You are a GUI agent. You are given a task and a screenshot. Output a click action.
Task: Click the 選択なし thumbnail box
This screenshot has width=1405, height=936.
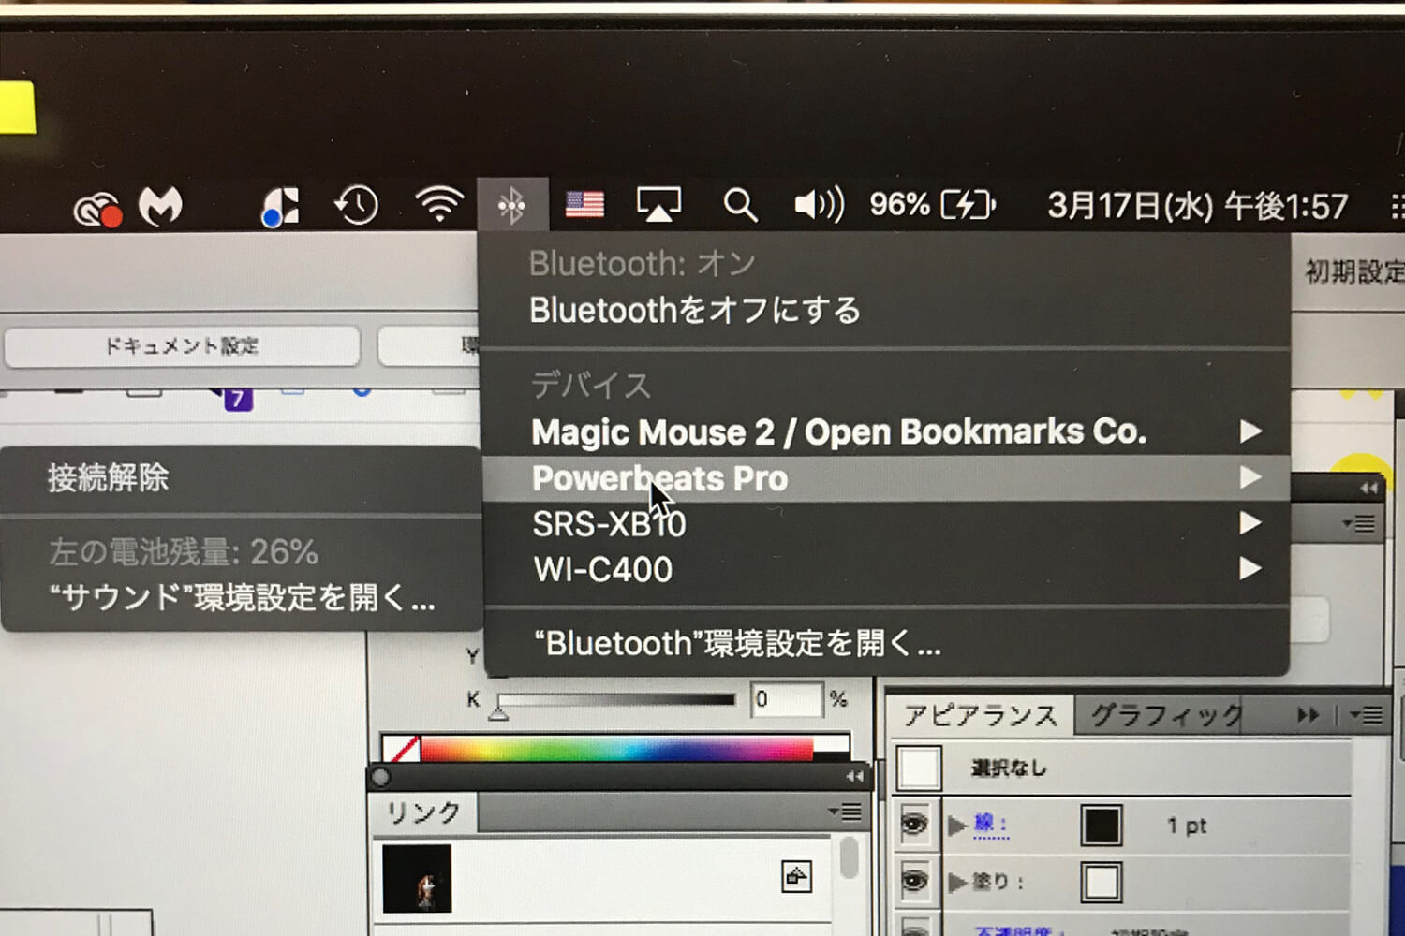point(919,768)
